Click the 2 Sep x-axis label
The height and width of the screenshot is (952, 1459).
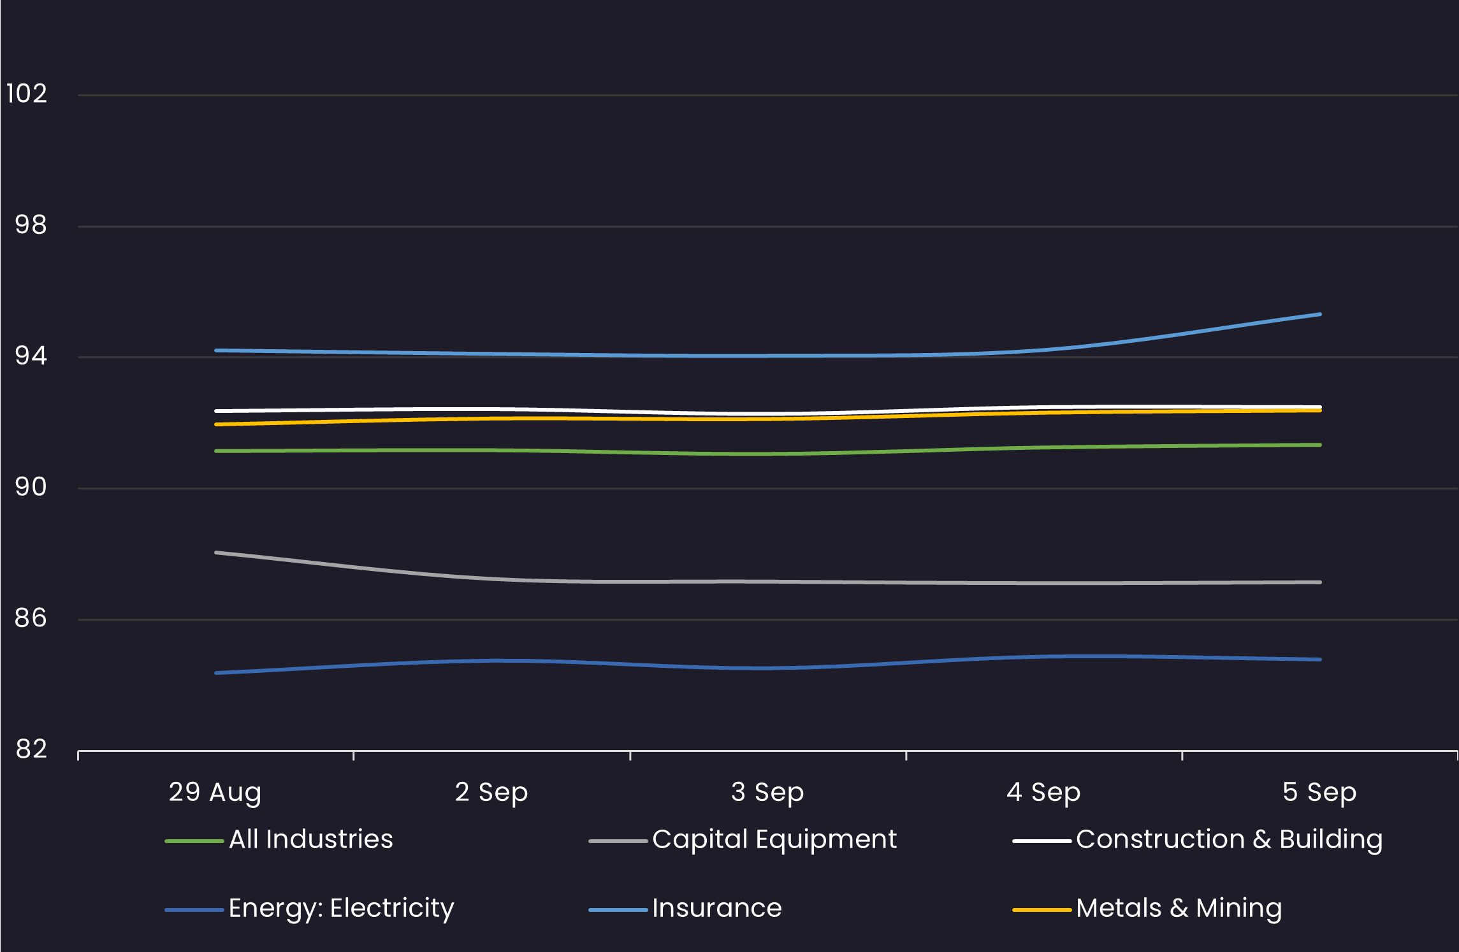pos(491,792)
